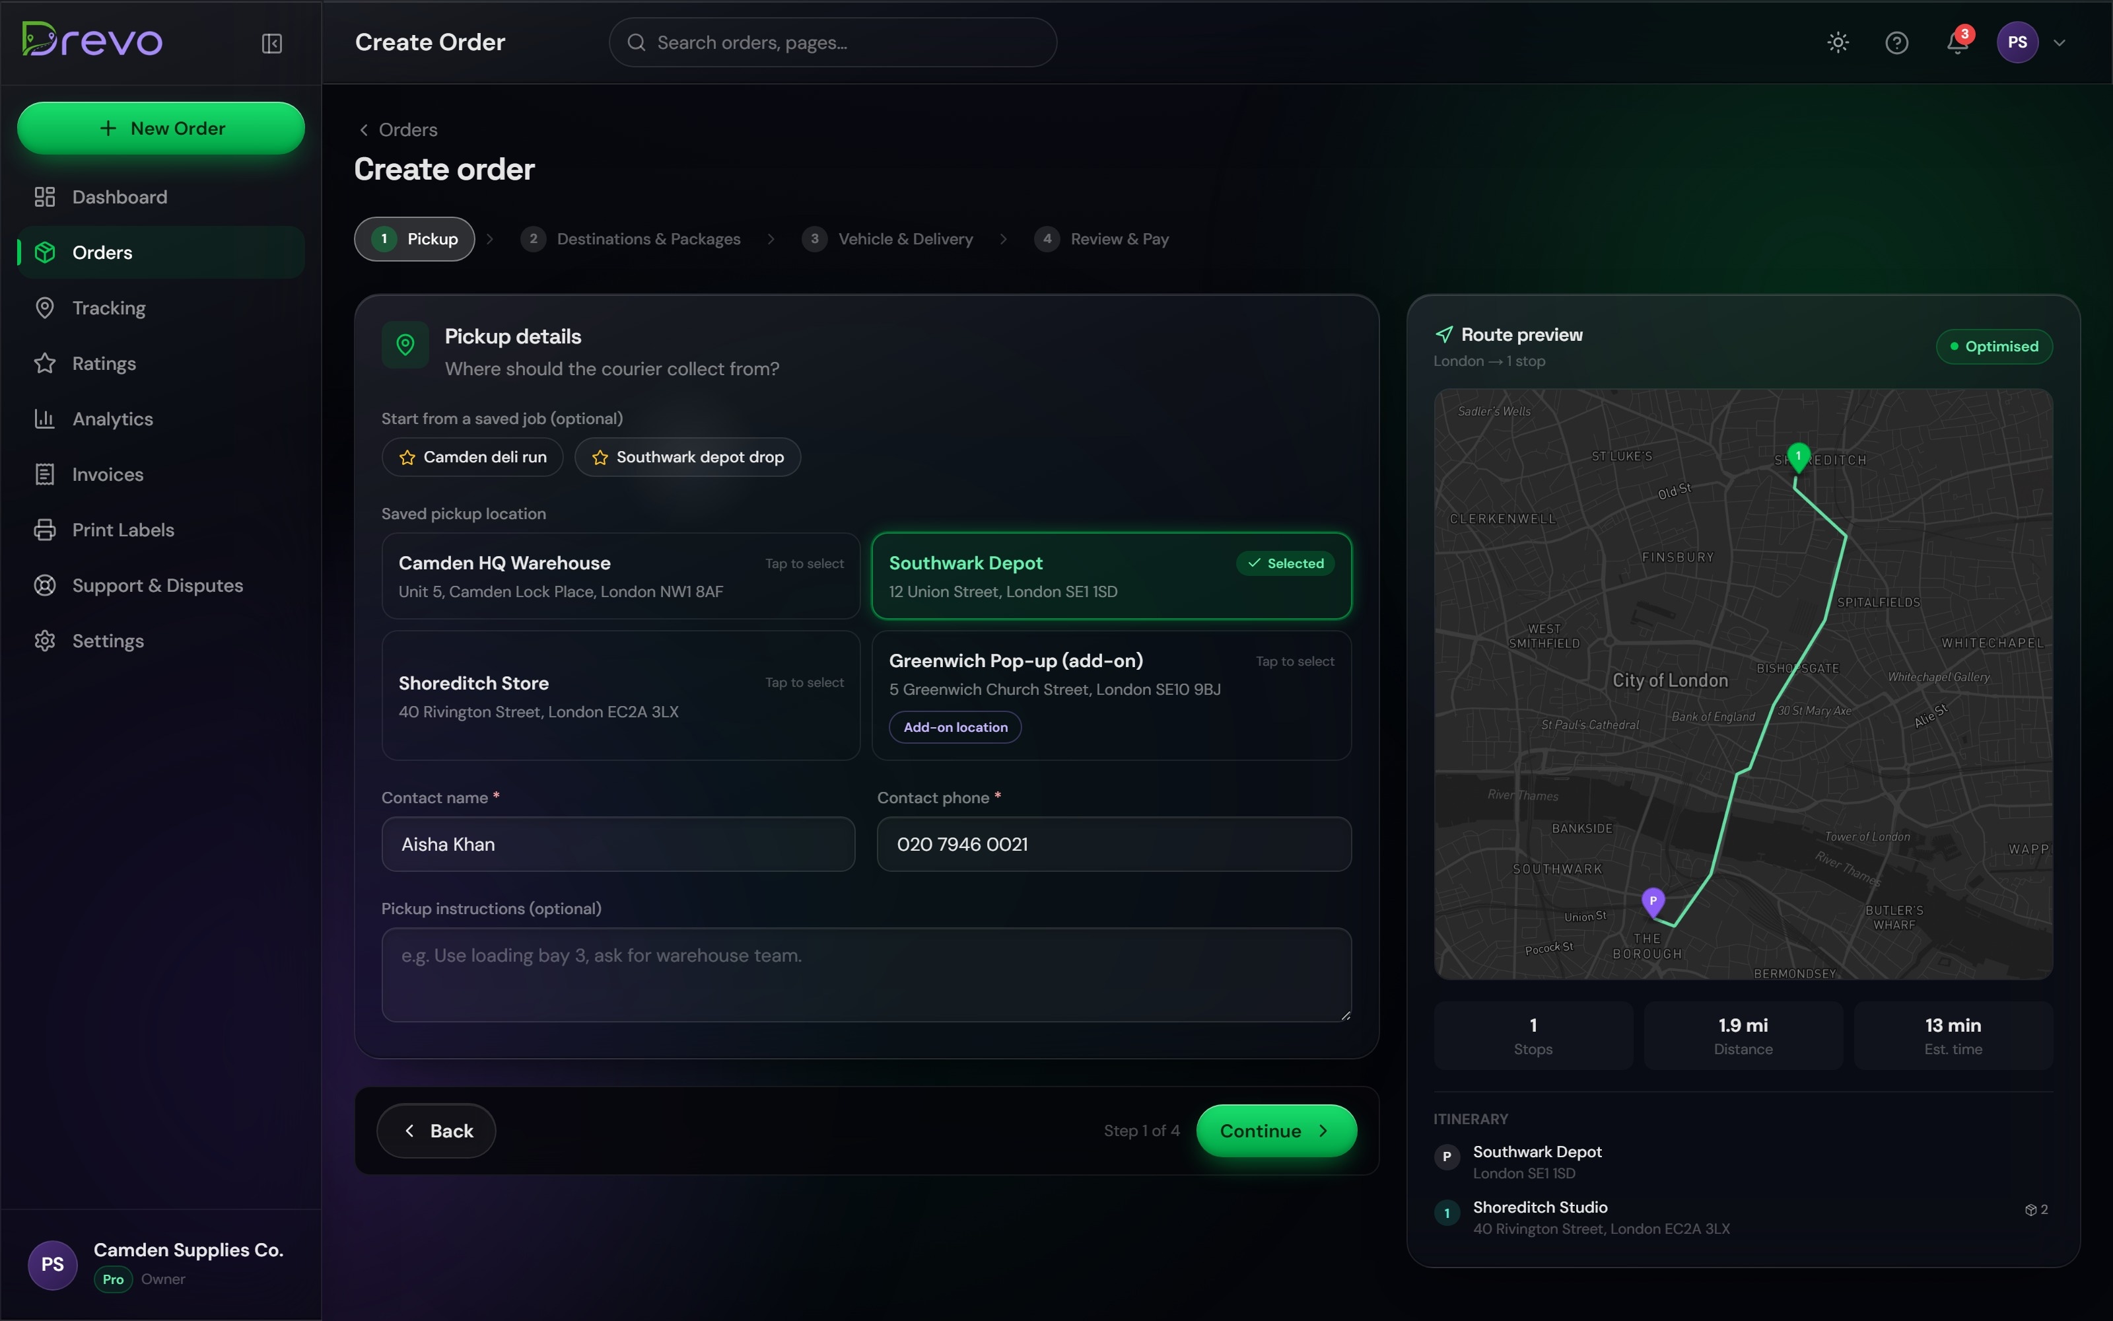The height and width of the screenshot is (1321, 2113).
Task: Click the Pro plan badge
Action: (113, 1279)
